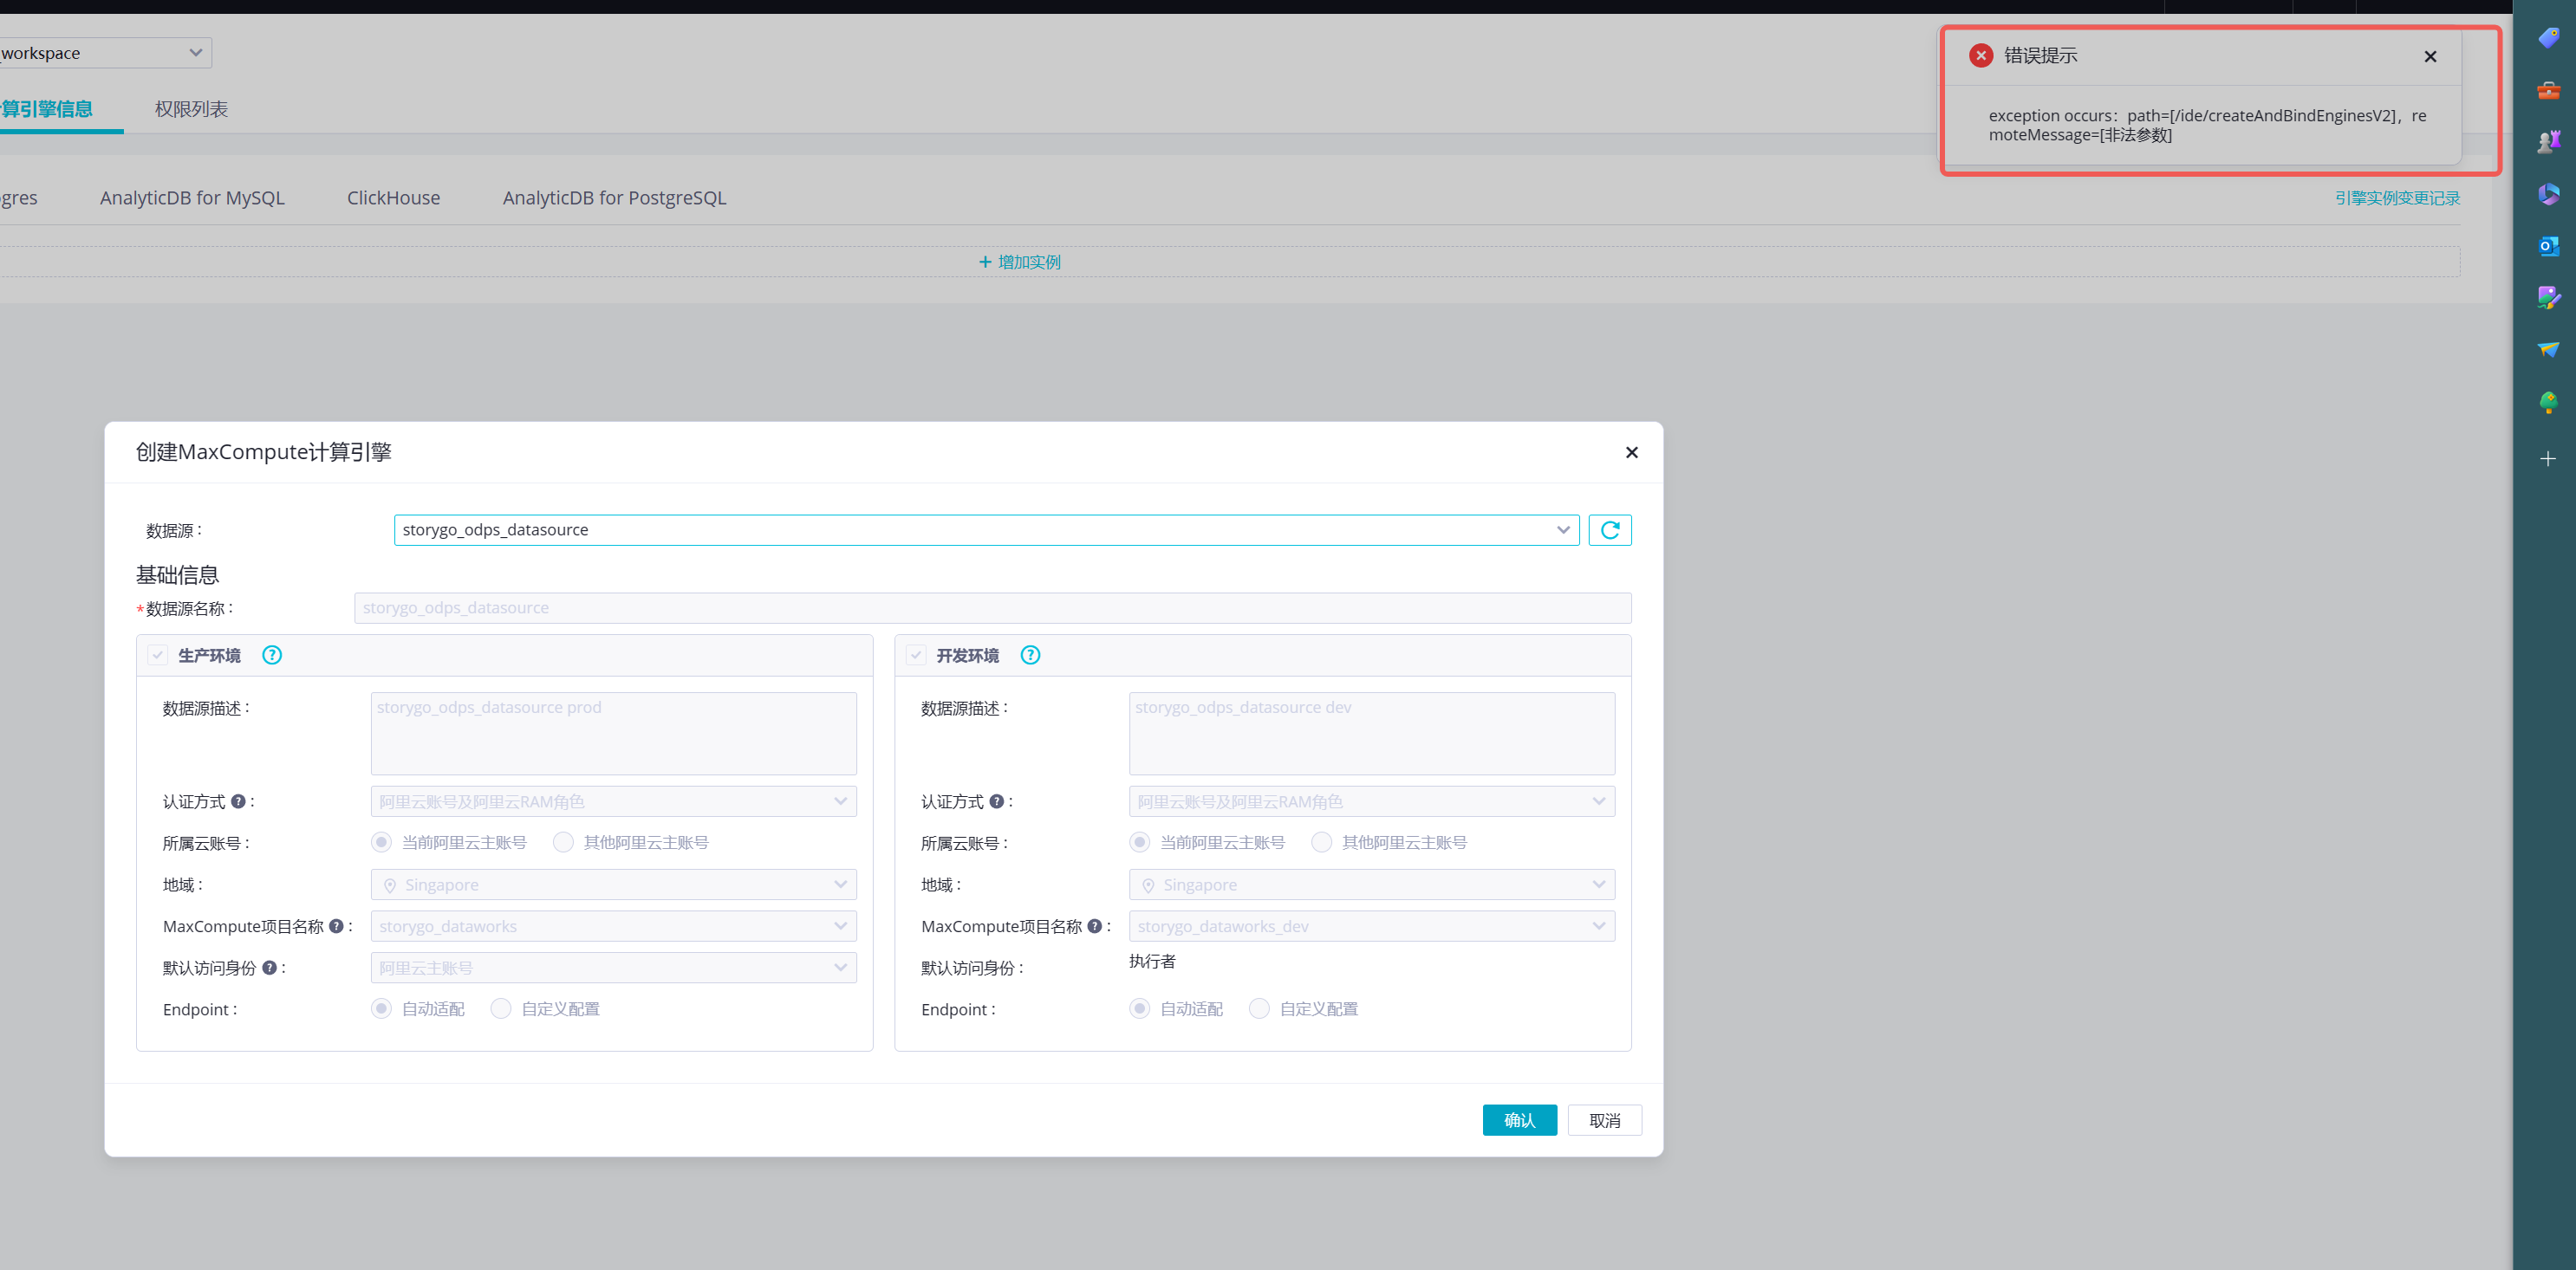Open the E-tree icon in browser sidebar
The width and height of the screenshot is (2576, 1270).
point(2548,403)
